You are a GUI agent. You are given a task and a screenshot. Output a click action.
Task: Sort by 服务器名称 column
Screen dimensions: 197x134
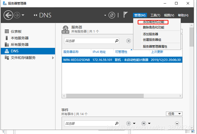tap(71, 52)
